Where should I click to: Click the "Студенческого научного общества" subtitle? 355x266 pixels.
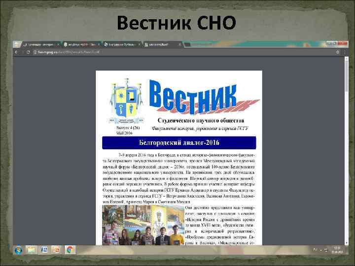point(201,120)
